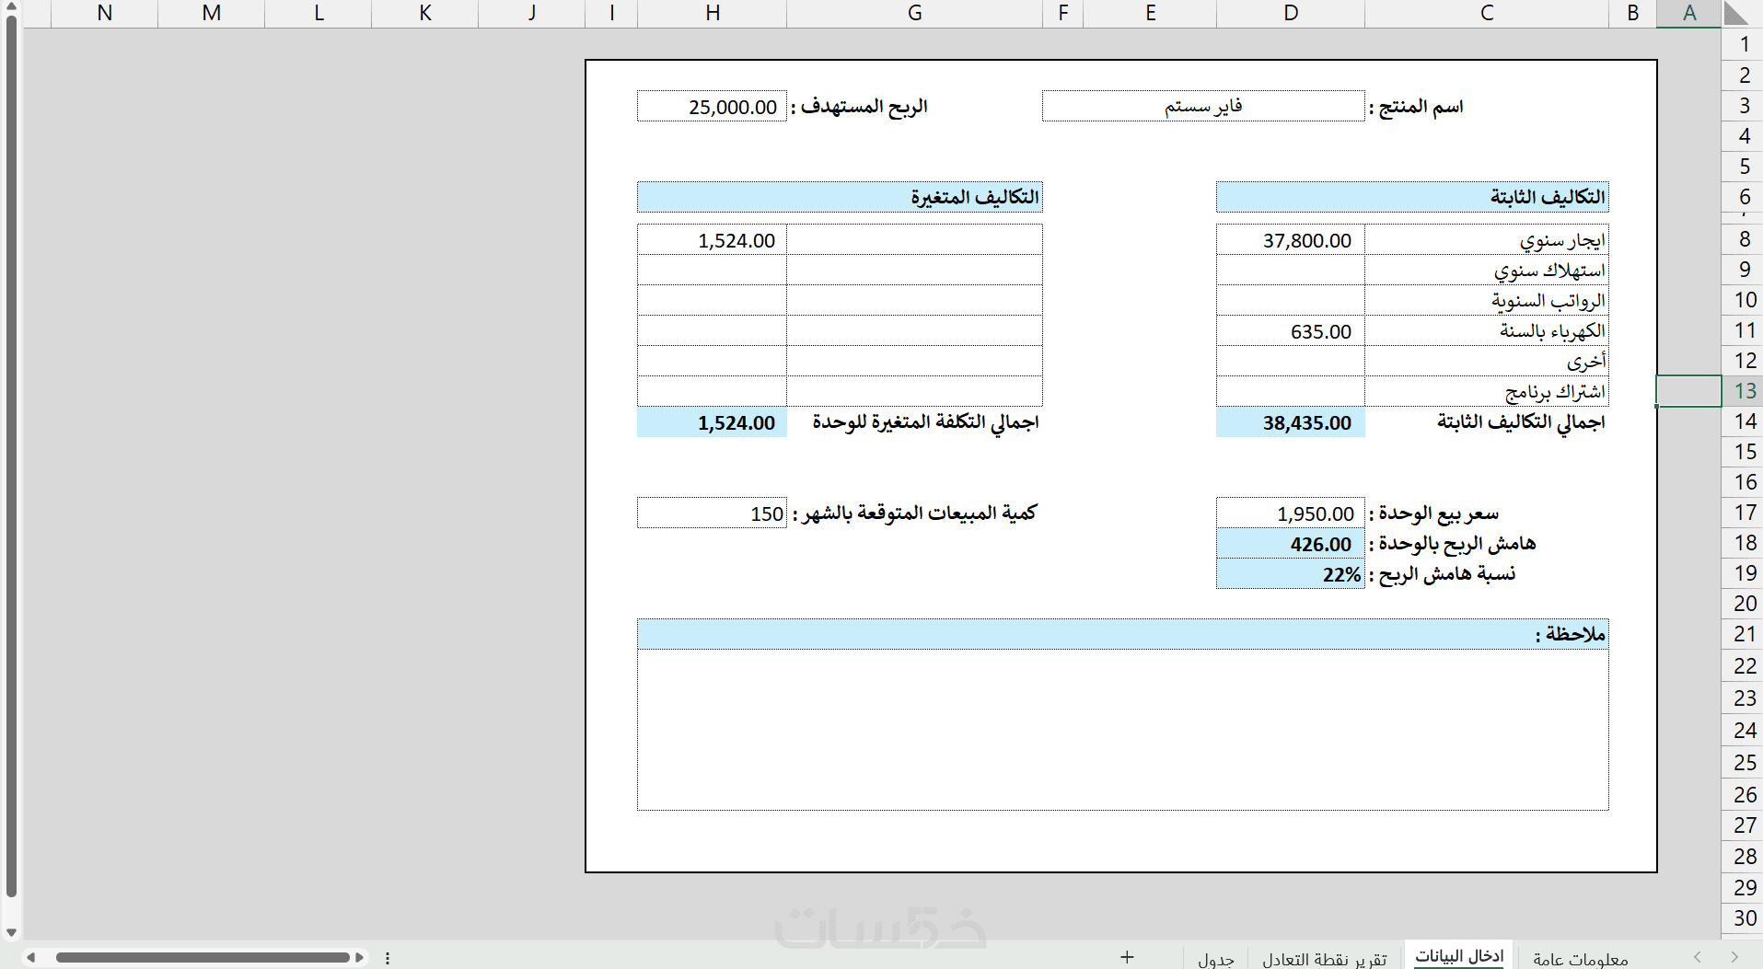Image resolution: width=1763 pixels, height=969 pixels.
Task: Click the product name field فاير سستم
Action: [x=1203, y=106]
